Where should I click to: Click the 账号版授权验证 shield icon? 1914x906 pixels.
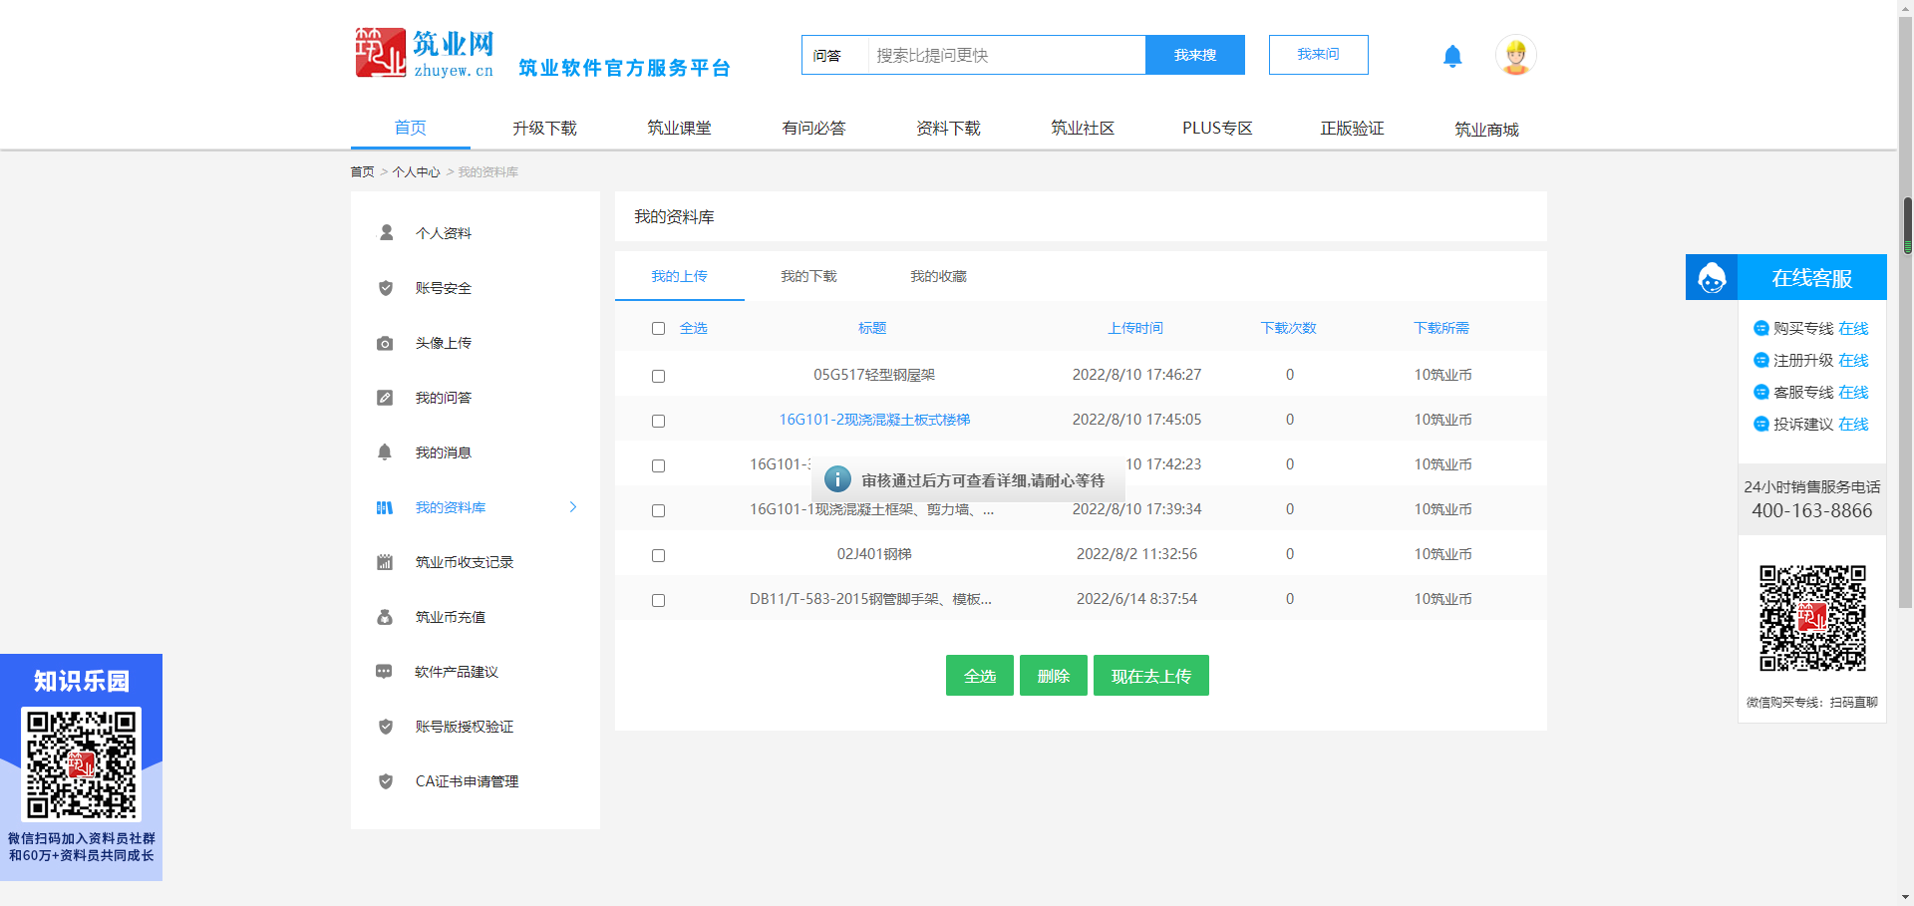386,727
